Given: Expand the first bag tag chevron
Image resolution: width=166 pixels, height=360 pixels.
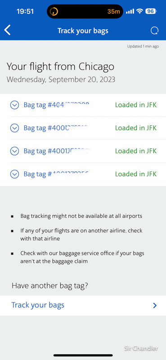Looking at the screenshot, I should click(x=15, y=105).
